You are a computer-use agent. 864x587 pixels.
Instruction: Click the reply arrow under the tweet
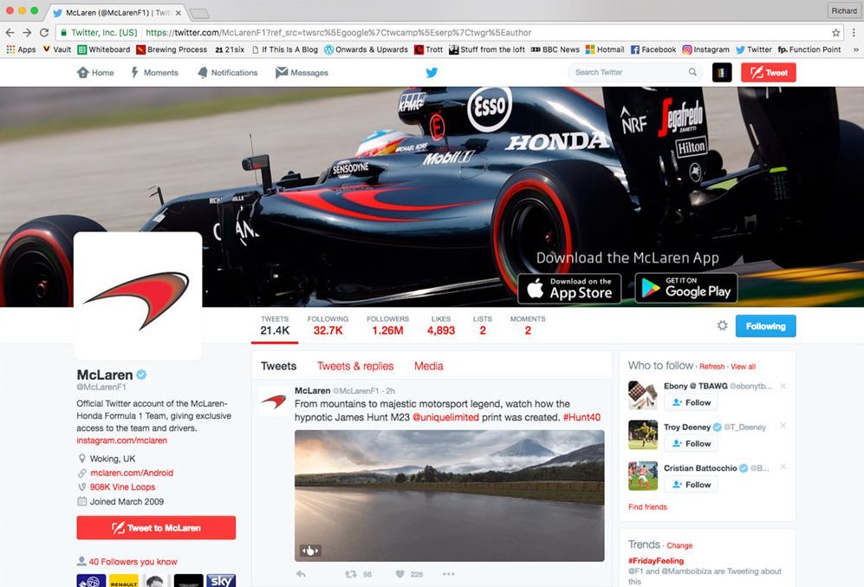click(x=301, y=574)
